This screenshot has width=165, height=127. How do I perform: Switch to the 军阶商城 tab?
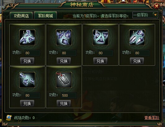pyautogui.click(x=46, y=15)
